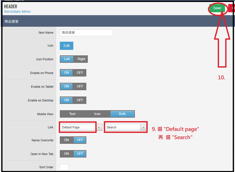
Task: Open the Search page dropdown
Action: [x=123, y=127]
